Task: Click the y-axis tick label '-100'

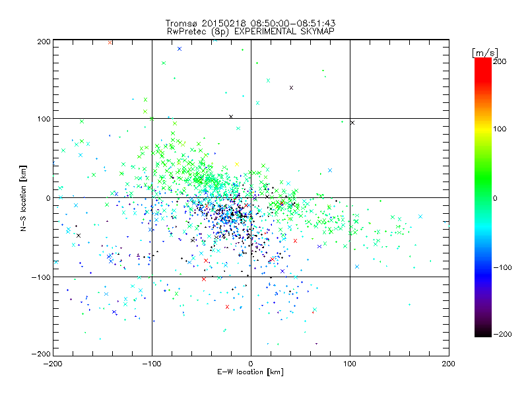Action: point(41,277)
